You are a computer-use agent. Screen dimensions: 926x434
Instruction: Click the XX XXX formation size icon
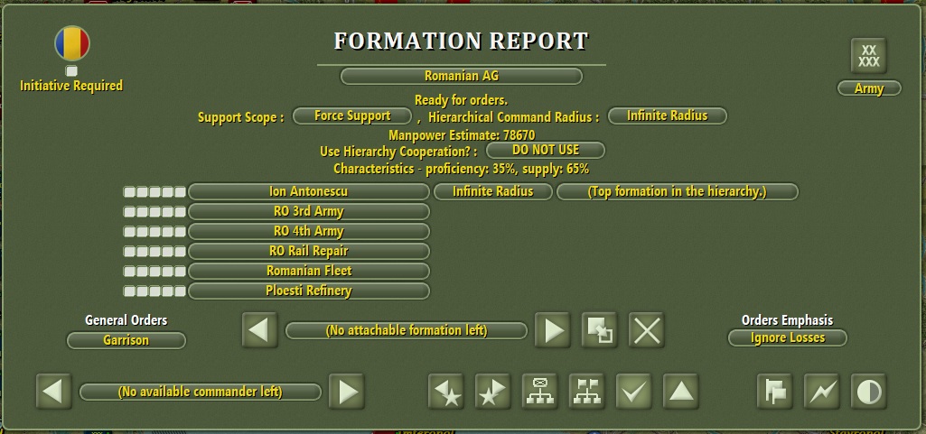pos(869,56)
